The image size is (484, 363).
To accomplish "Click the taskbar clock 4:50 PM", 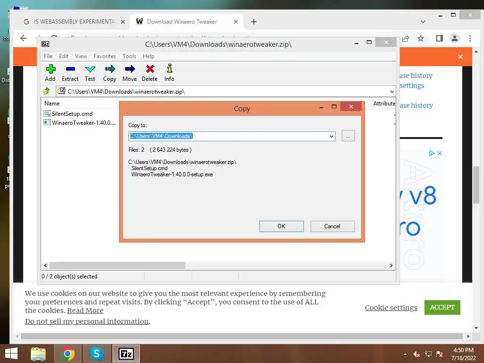I will tap(463, 350).
